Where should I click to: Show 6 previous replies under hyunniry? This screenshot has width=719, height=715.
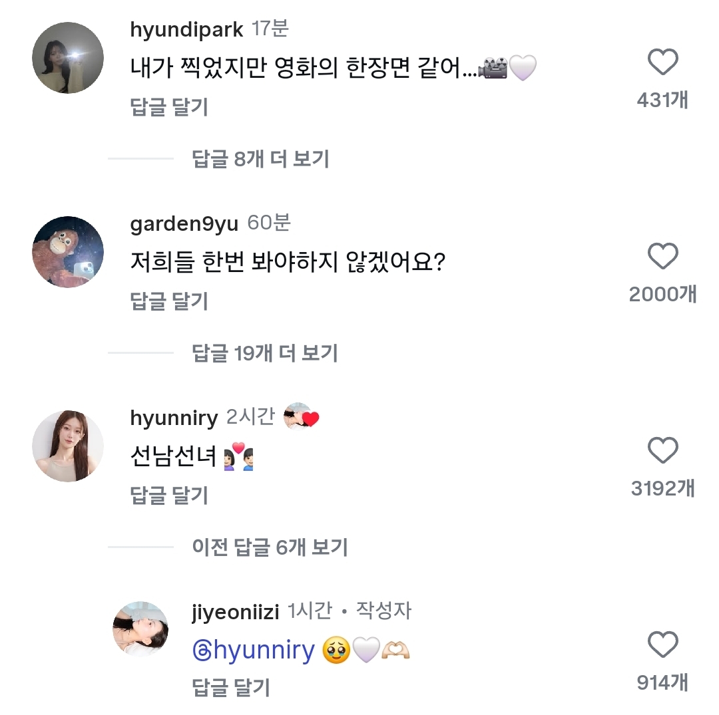point(270,547)
